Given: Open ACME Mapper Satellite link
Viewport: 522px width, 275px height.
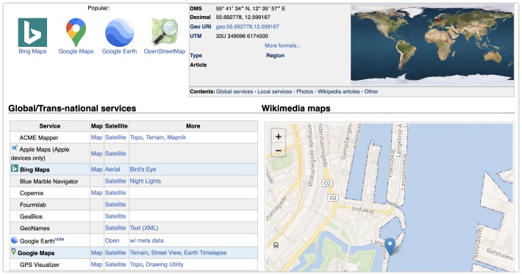Looking at the screenshot, I should point(115,137).
